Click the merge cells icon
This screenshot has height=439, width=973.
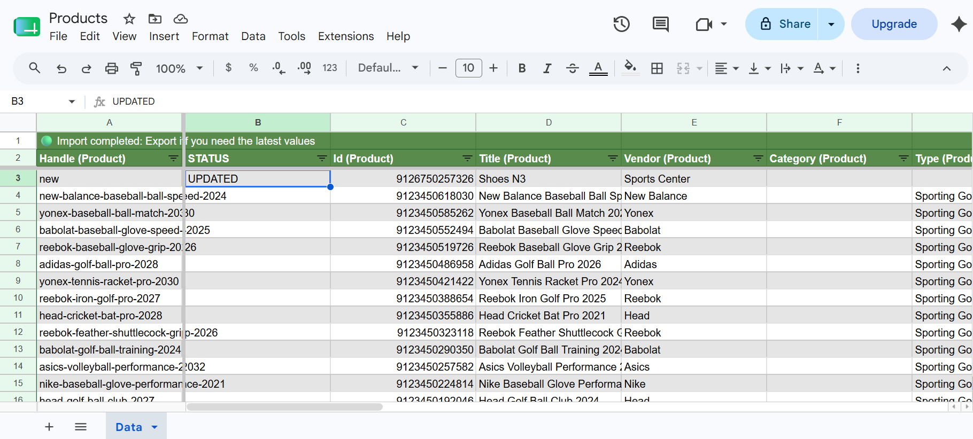pos(683,68)
